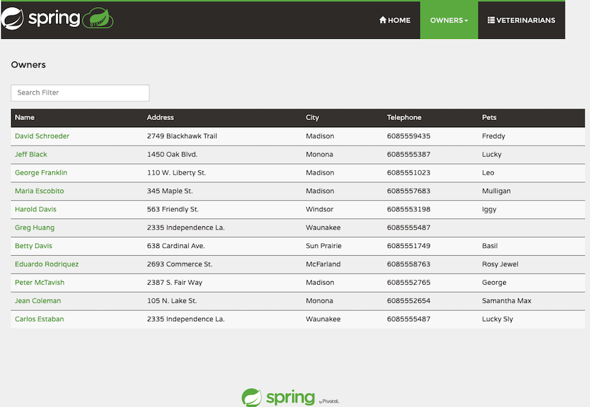Focus the Search Filter input field
Image resolution: width=590 pixels, height=407 pixels.
pos(80,93)
